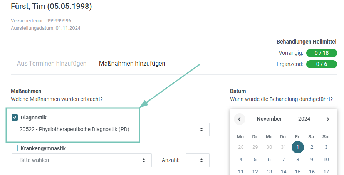The height and width of the screenshot is (175, 344).
Task: Go to next month in calendar
Action: pyautogui.click(x=327, y=119)
